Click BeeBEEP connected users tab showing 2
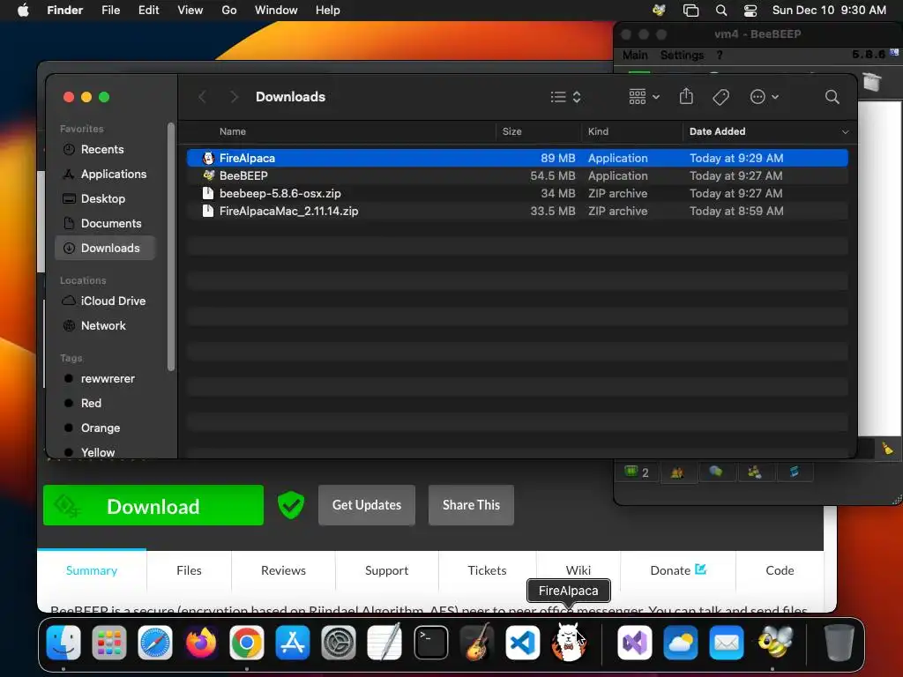The height and width of the screenshot is (677, 903). 637,472
